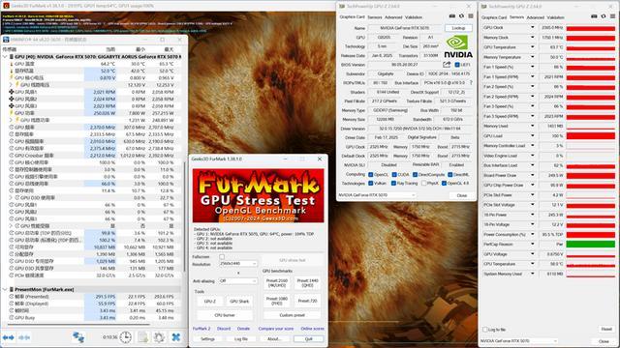Click the blue X close-sensors icon in HWiNFO
The image size is (620, 348).
pyautogui.click(x=176, y=337)
